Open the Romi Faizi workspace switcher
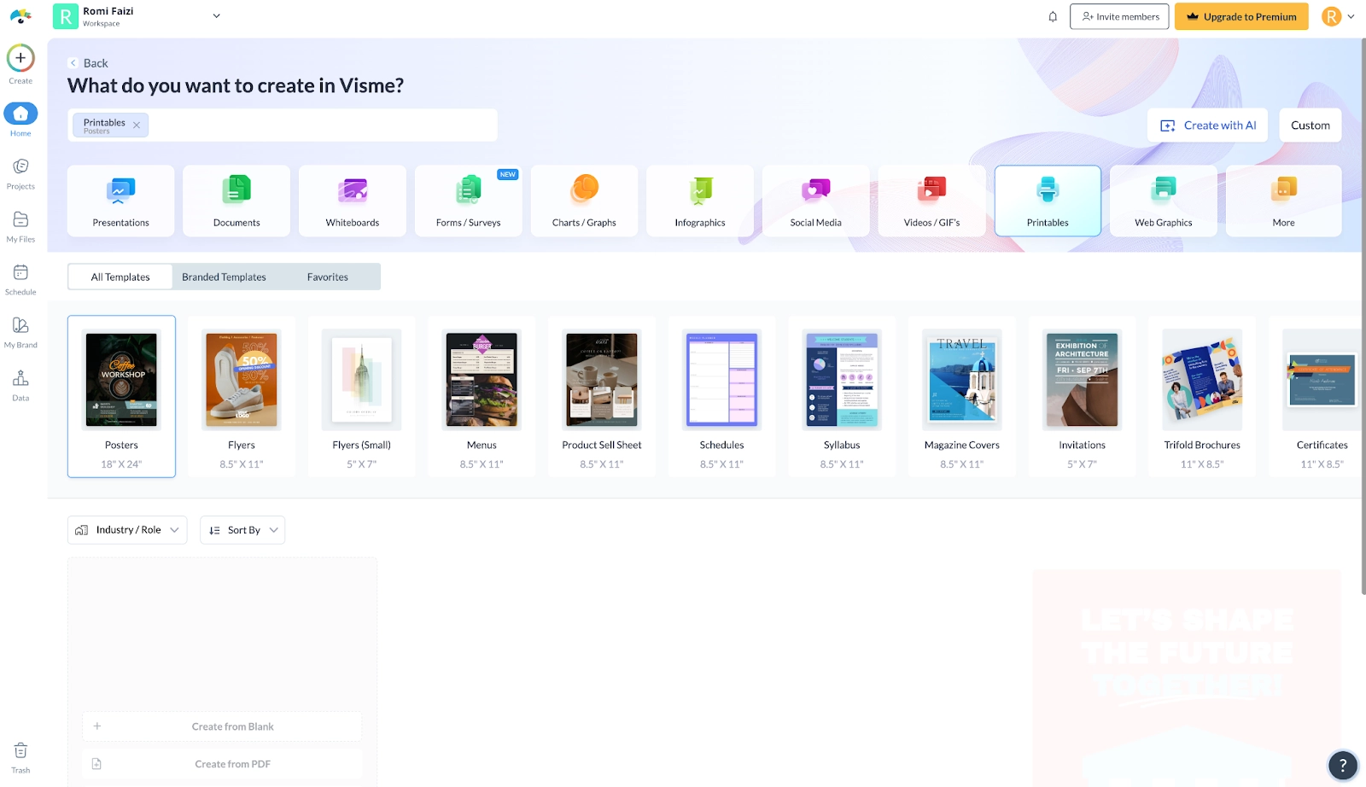 tap(216, 15)
